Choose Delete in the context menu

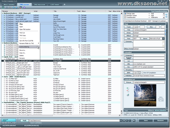click(21, 56)
